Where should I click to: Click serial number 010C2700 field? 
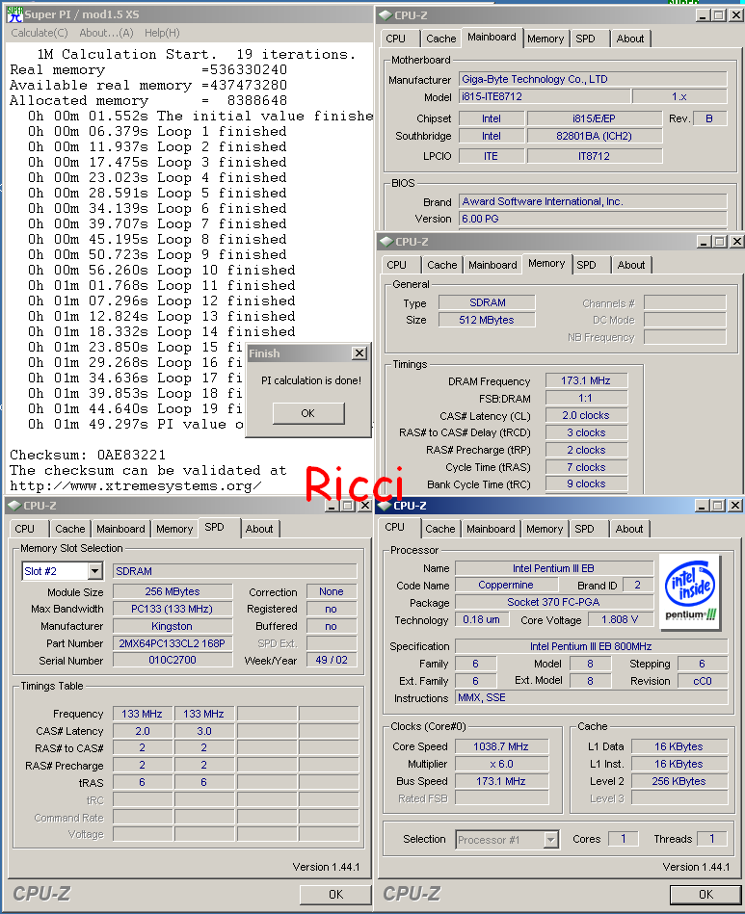(173, 660)
